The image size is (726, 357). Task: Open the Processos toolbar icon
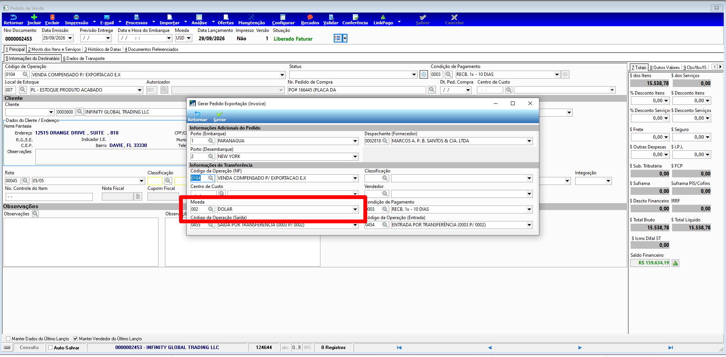coord(136,19)
